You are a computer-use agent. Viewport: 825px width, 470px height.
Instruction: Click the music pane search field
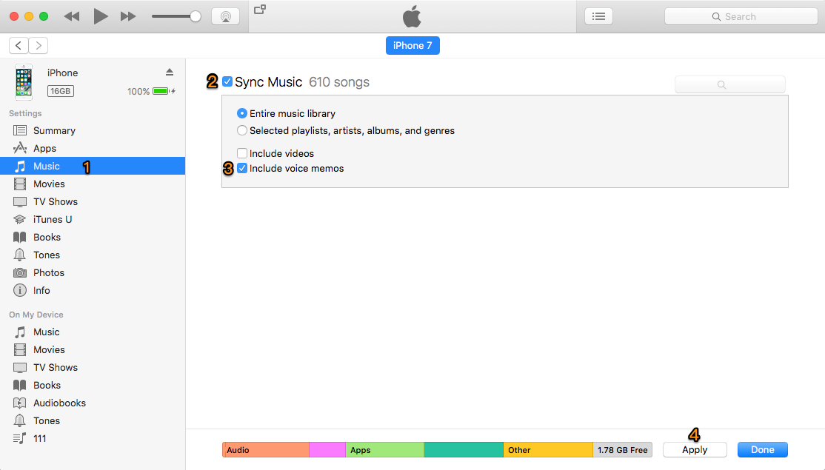pyautogui.click(x=730, y=84)
